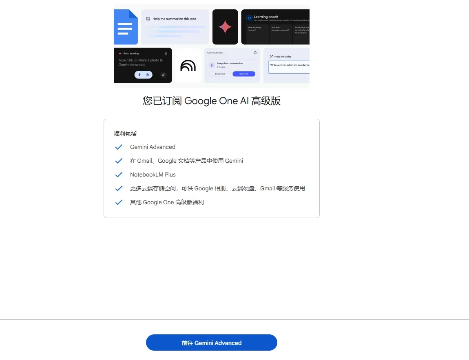Click the '福利包括' label
The width and height of the screenshot is (469, 360).
[125, 134]
